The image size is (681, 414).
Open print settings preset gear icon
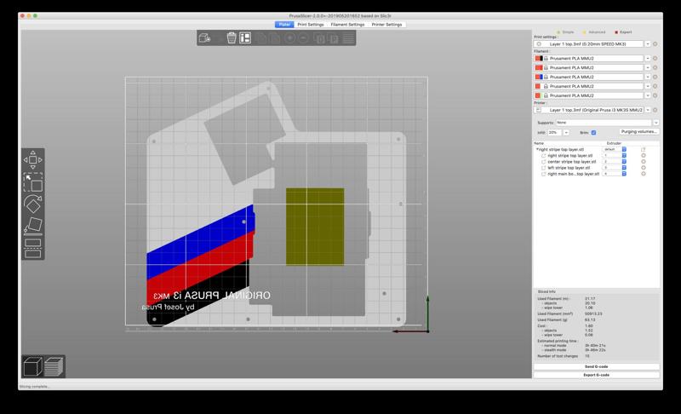tap(655, 44)
